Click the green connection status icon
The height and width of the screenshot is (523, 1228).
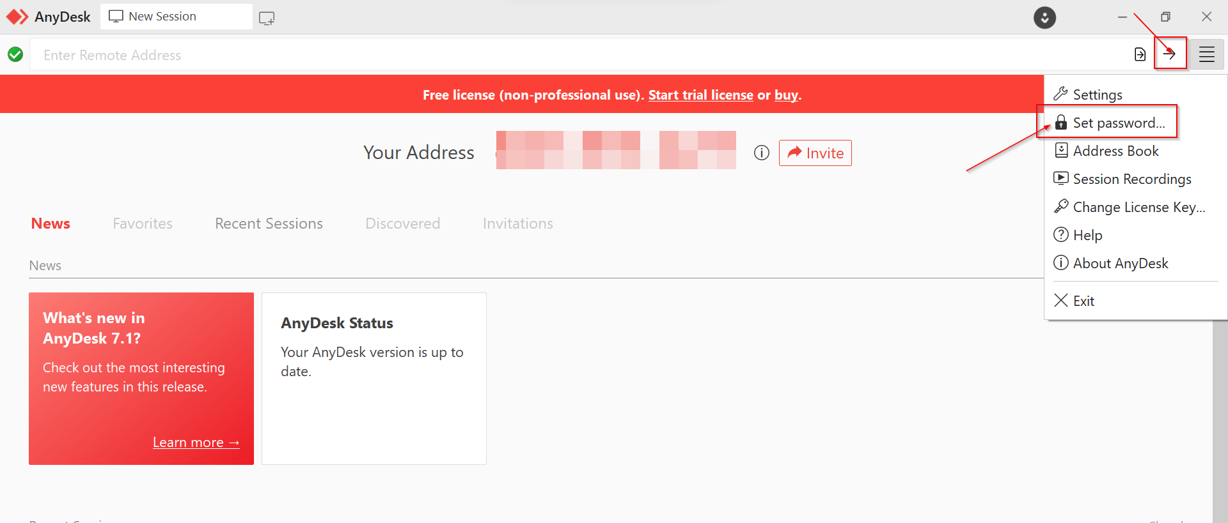(15, 55)
